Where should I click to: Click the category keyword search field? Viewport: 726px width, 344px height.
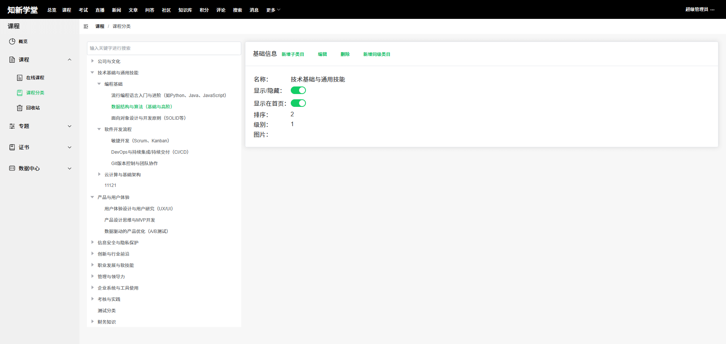point(164,48)
